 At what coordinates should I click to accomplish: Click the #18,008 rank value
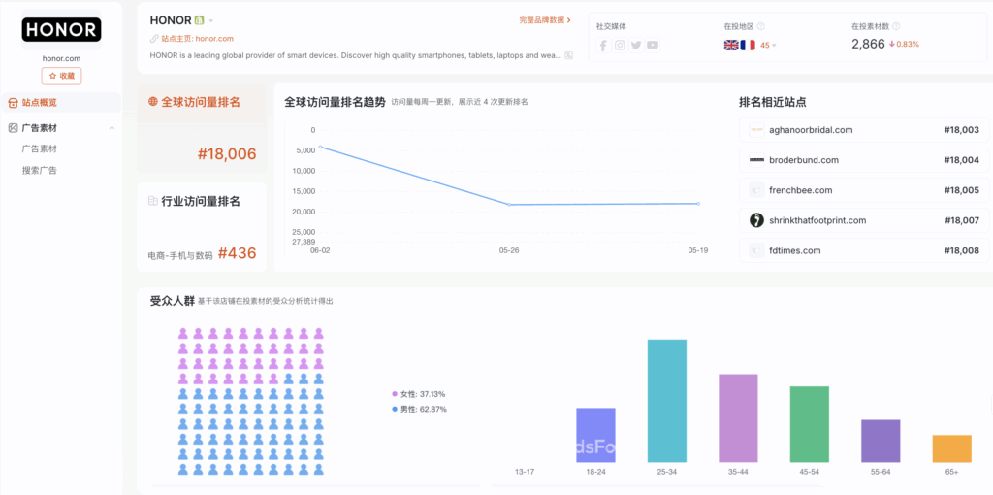pyautogui.click(x=961, y=250)
